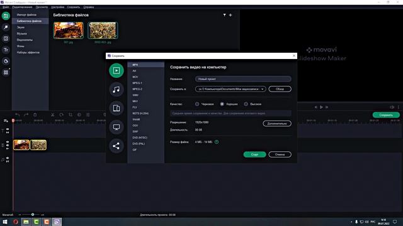
Task: Open Библиотека файлов item in the side list
Action: coord(30,21)
